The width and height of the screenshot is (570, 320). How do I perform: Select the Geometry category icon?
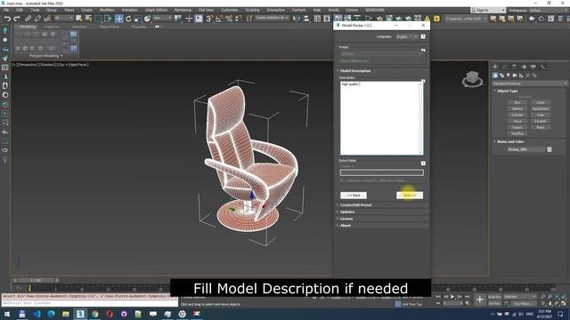[x=495, y=76]
